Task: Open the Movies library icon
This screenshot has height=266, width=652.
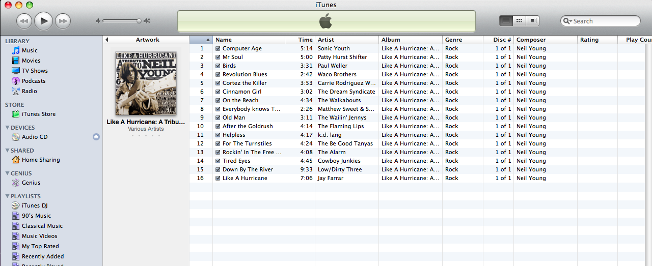Action: 16,61
